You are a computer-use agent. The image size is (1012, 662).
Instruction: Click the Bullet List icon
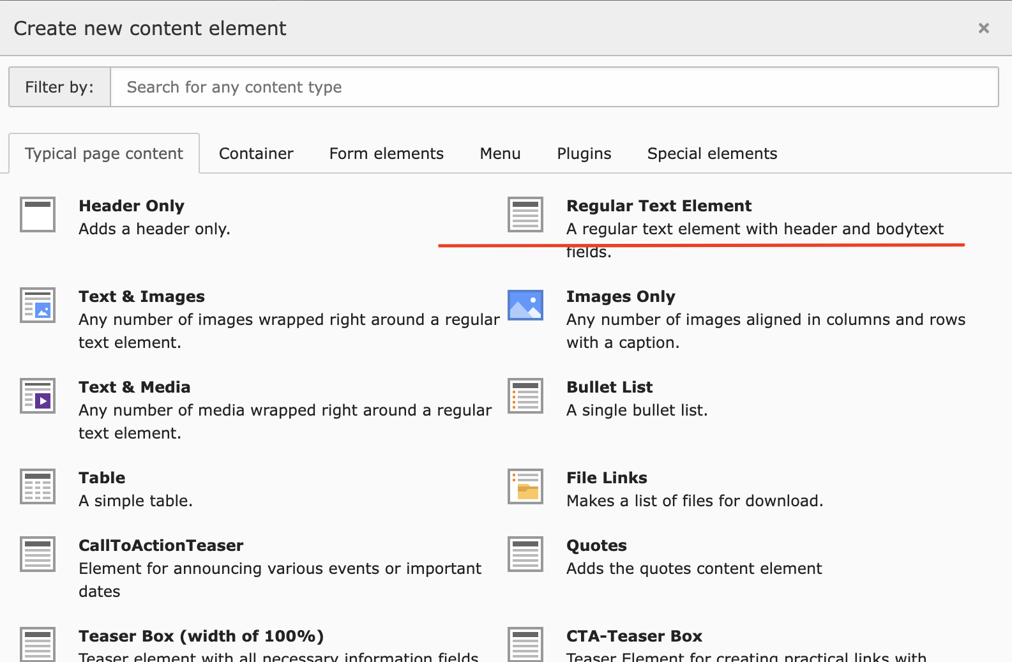point(525,396)
